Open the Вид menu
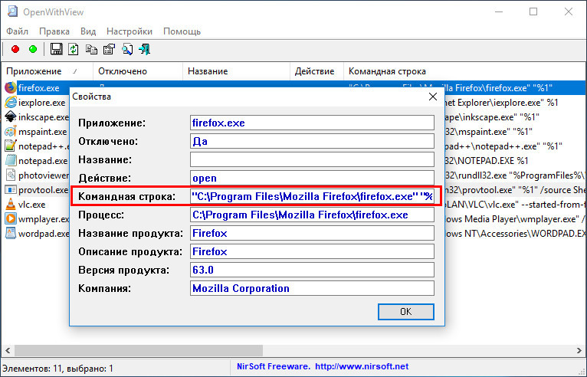Viewport: 587px width, 377px height. pyautogui.click(x=88, y=31)
